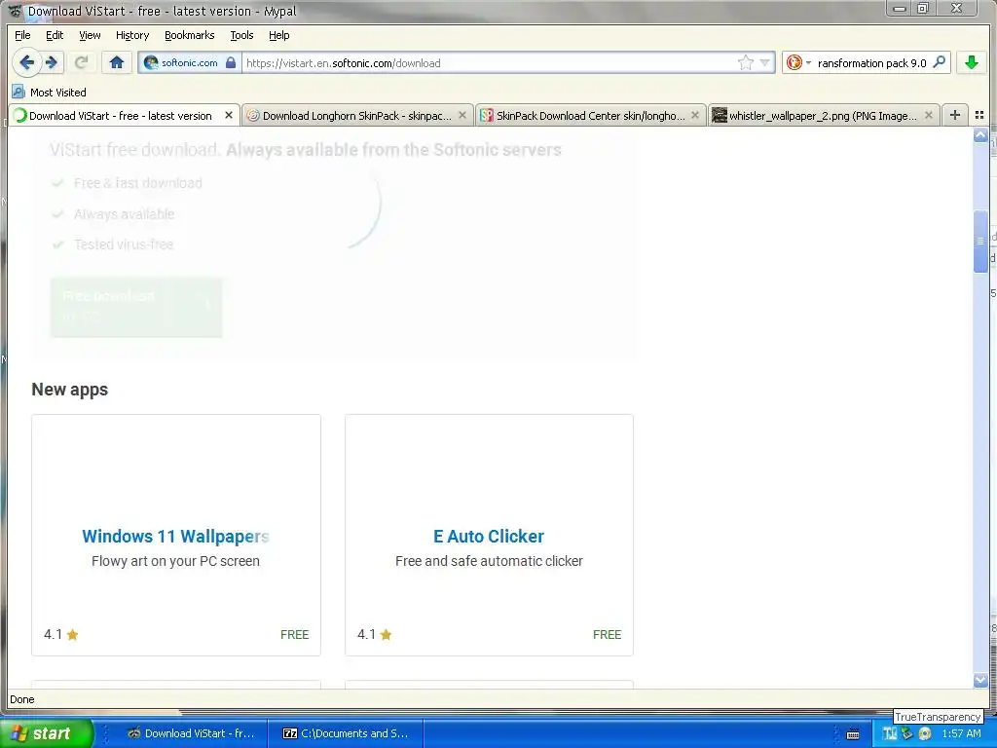Screen dimensions: 997x748
Task: Close the Download ViStart tab
Action: pyautogui.click(x=228, y=115)
